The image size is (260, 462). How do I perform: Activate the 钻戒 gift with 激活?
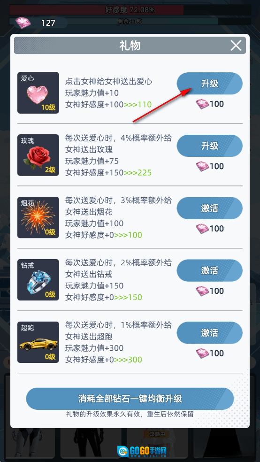pos(210,270)
